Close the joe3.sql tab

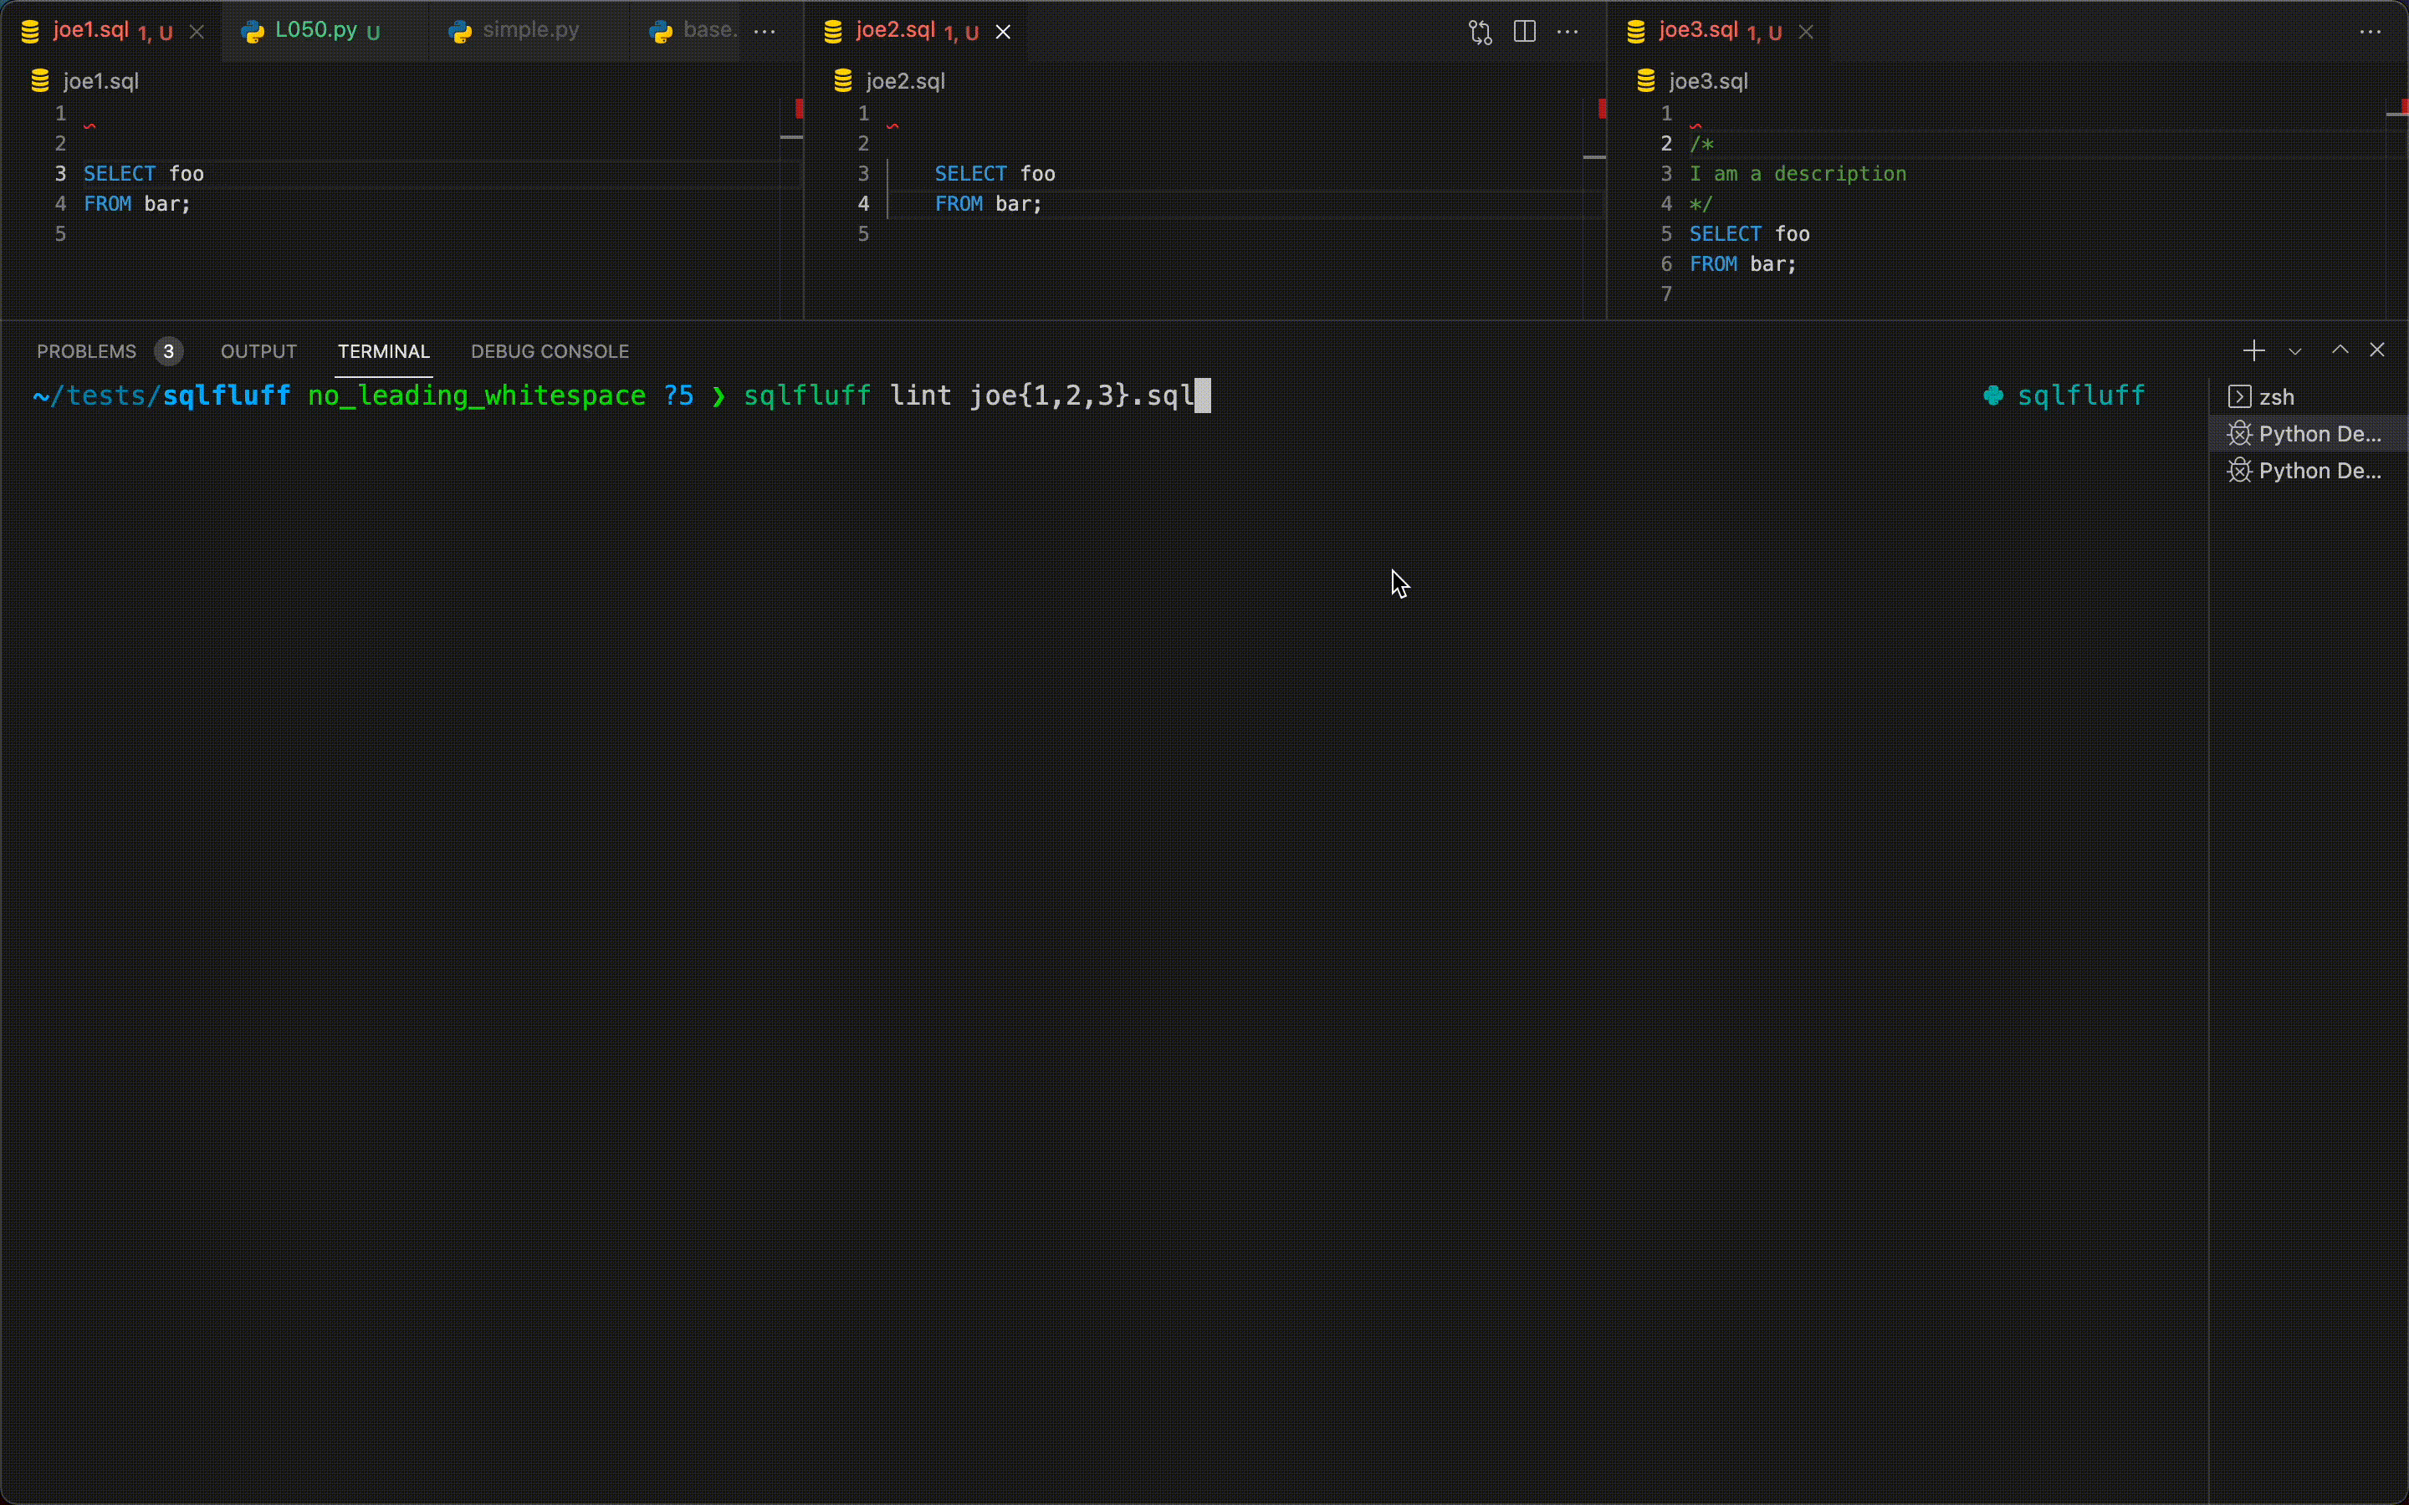point(1806,32)
